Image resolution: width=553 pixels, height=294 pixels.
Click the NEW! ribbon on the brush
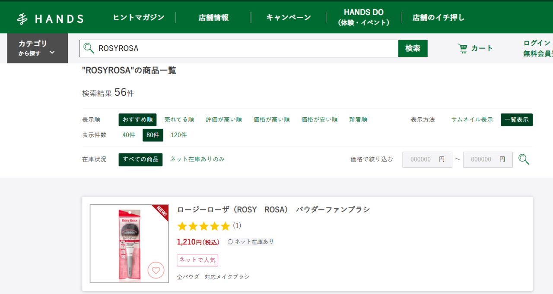[x=161, y=212]
